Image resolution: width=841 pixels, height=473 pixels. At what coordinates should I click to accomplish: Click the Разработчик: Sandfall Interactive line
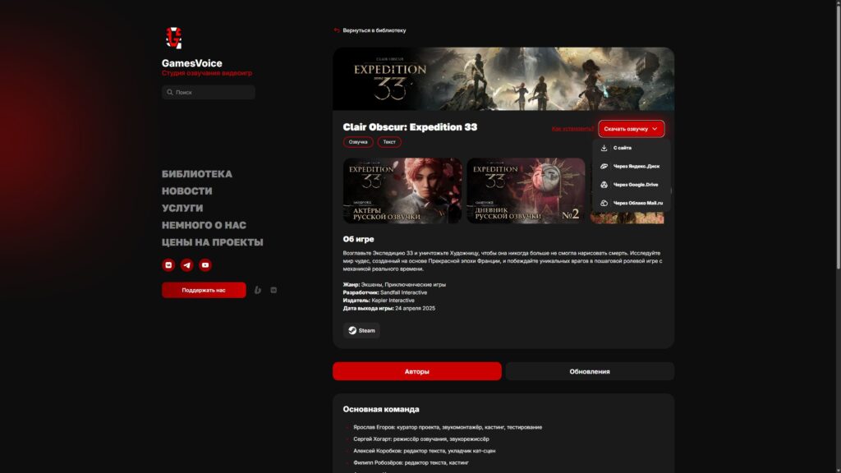[385, 293]
